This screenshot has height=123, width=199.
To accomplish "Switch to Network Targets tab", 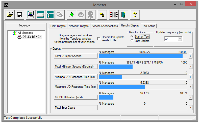I will (79, 26).
